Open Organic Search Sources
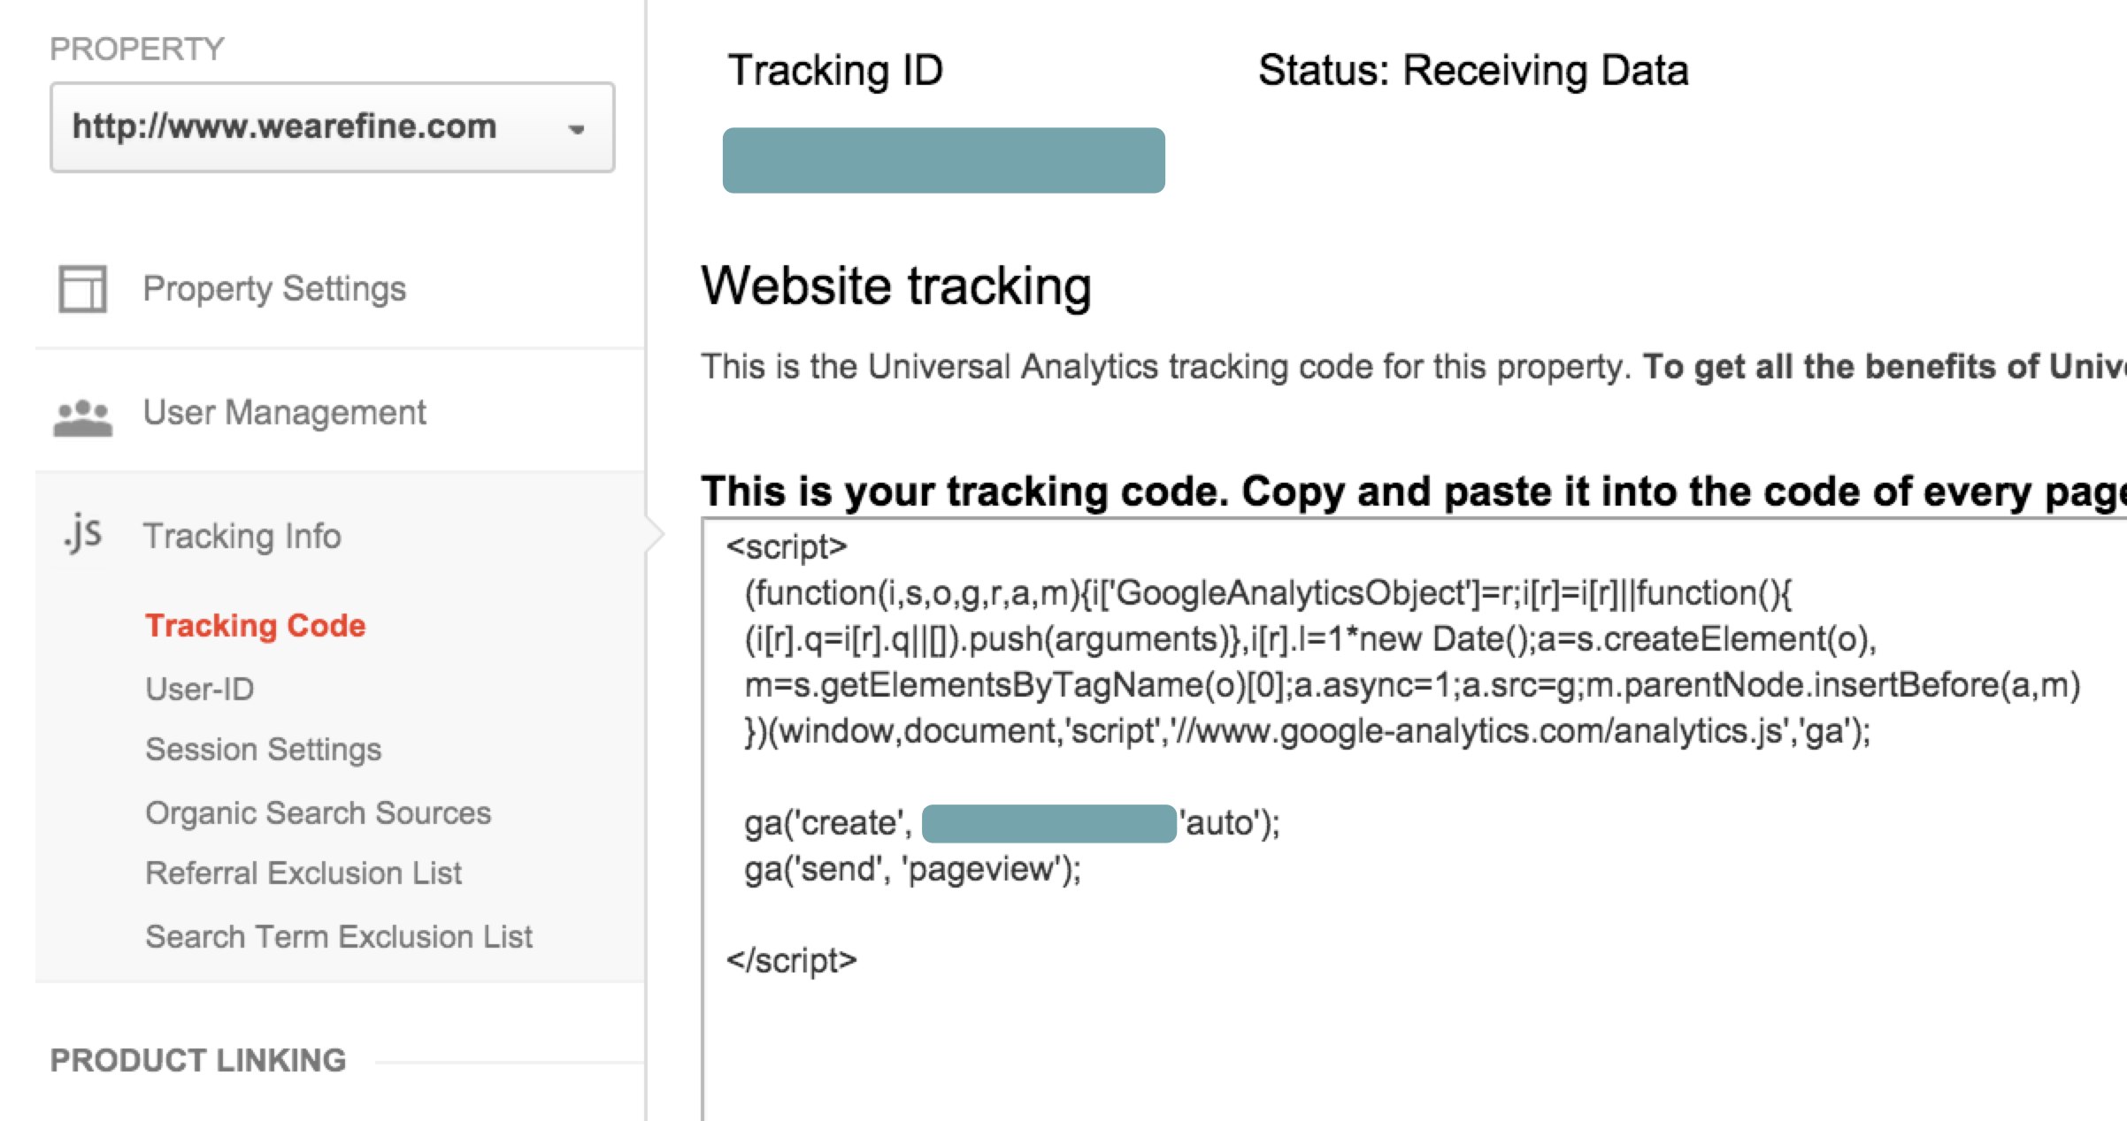 coord(319,812)
